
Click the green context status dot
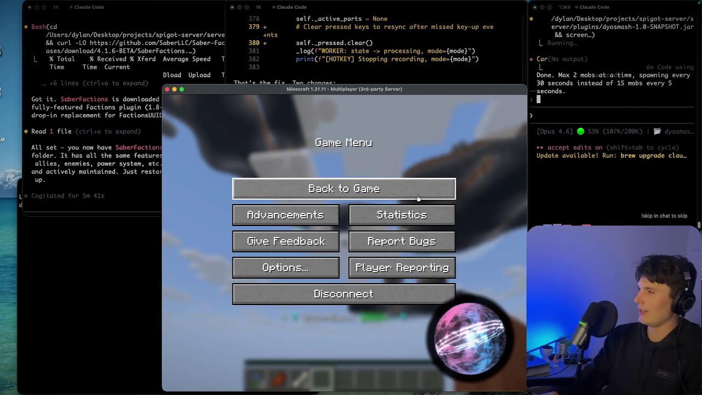click(x=581, y=132)
